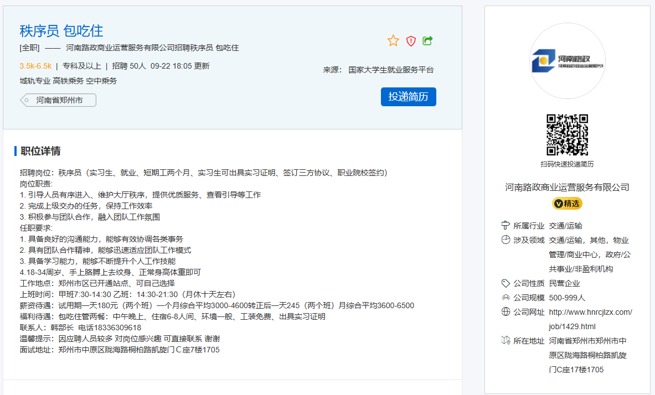Click the pie chart icon beside 涉及领域
The width and height of the screenshot is (655, 395).
tap(505, 240)
